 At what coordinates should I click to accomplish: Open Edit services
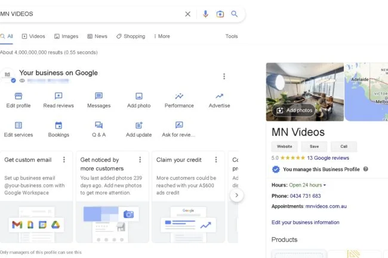coord(19,130)
